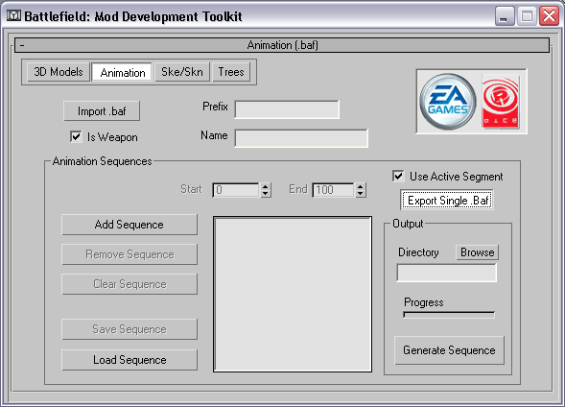Image resolution: width=565 pixels, height=407 pixels.
Task: Click Export Single .Baf button
Action: pyautogui.click(x=447, y=200)
